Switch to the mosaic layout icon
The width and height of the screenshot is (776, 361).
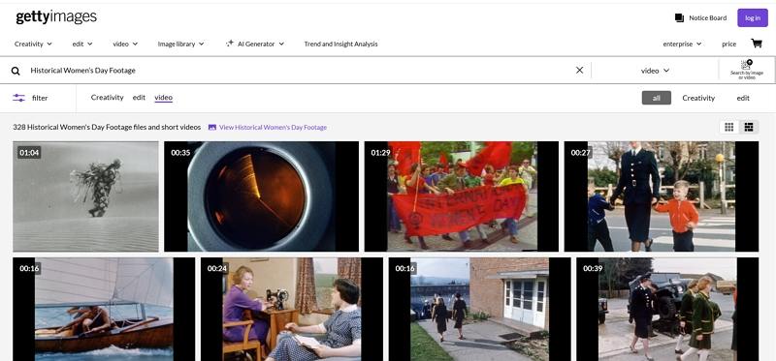(749, 127)
